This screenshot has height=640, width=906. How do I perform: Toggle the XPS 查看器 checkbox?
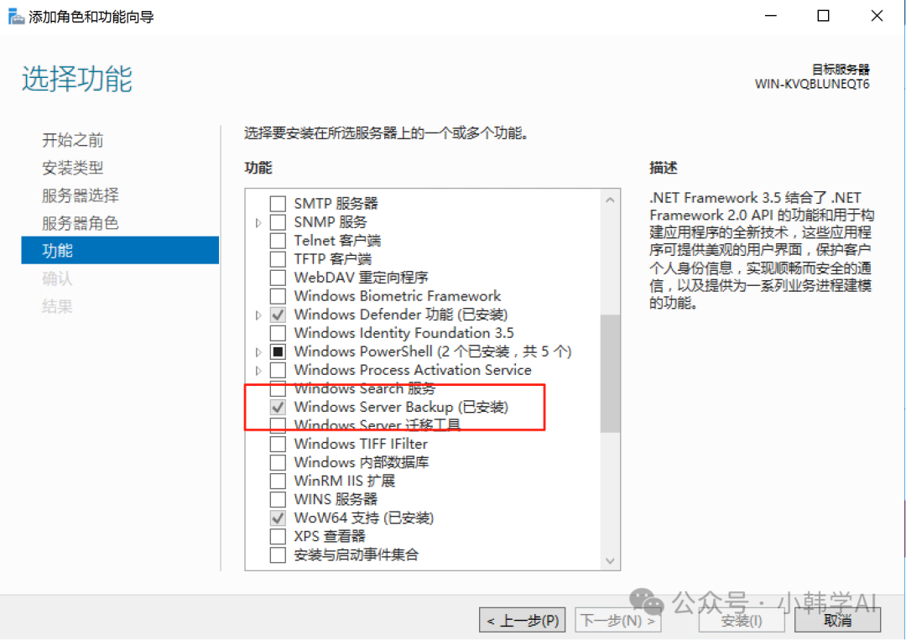(x=278, y=536)
